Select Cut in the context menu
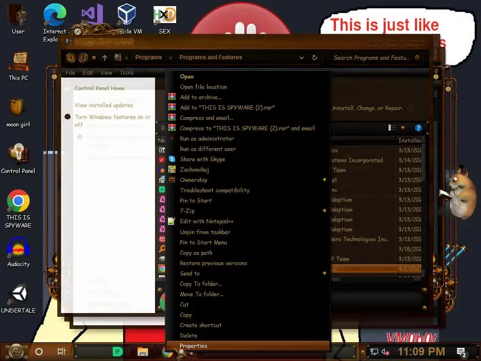This screenshot has width=481, height=361. click(x=248, y=305)
